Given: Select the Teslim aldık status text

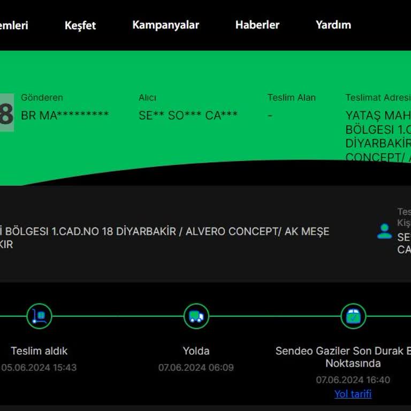Looking at the screenshot, I should pyautogui.click(x=39, y=351).
